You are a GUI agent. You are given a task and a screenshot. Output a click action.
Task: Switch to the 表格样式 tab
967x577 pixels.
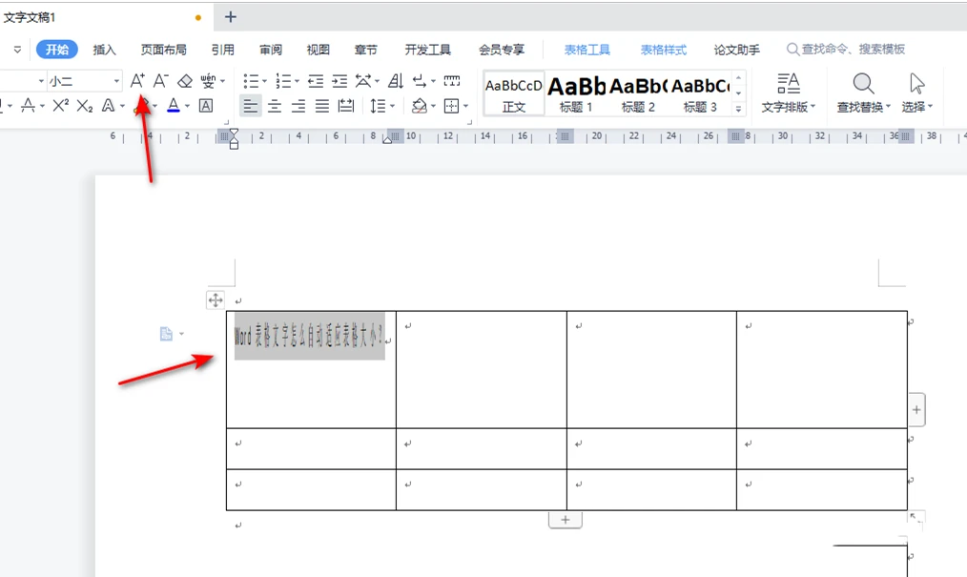[664, 50]
